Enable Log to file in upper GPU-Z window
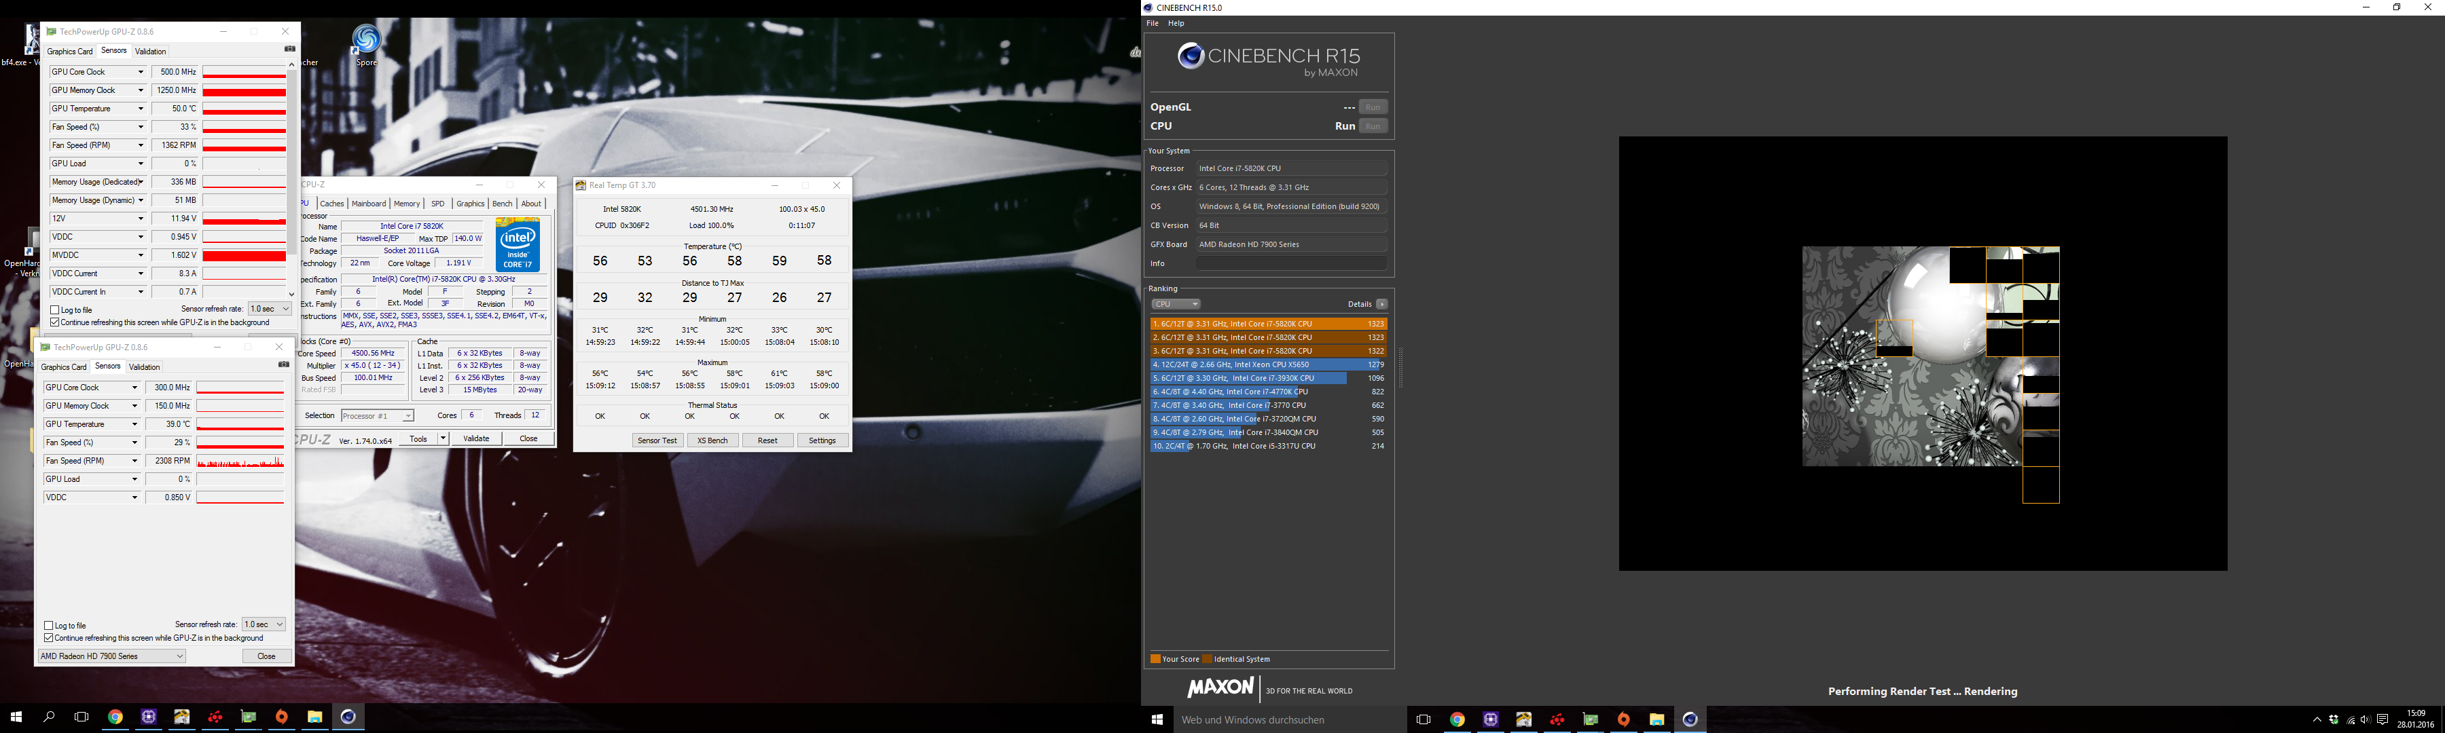The image size is (2445, 733). (x=55, y=310)
